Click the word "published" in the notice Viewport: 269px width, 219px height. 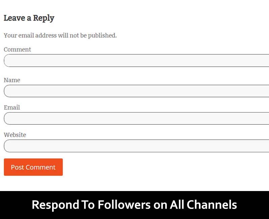click(102, 35)
